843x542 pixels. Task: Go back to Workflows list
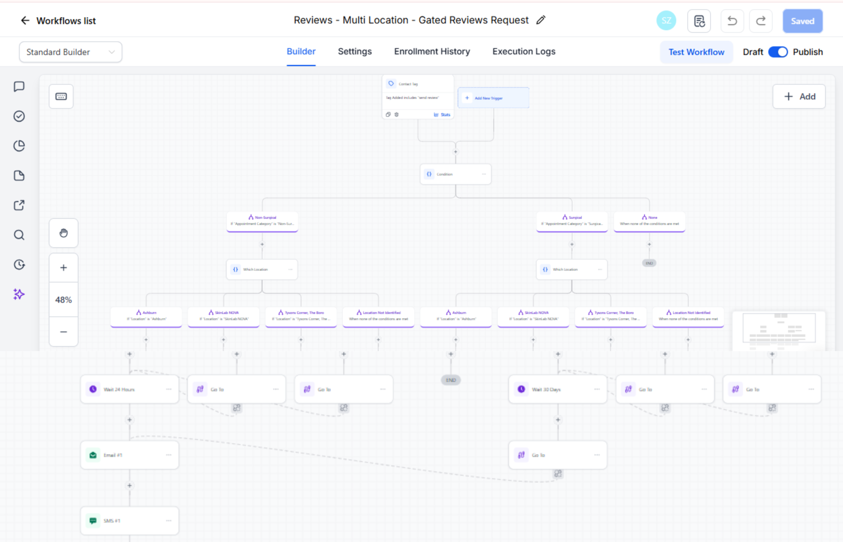coord(58,21)
